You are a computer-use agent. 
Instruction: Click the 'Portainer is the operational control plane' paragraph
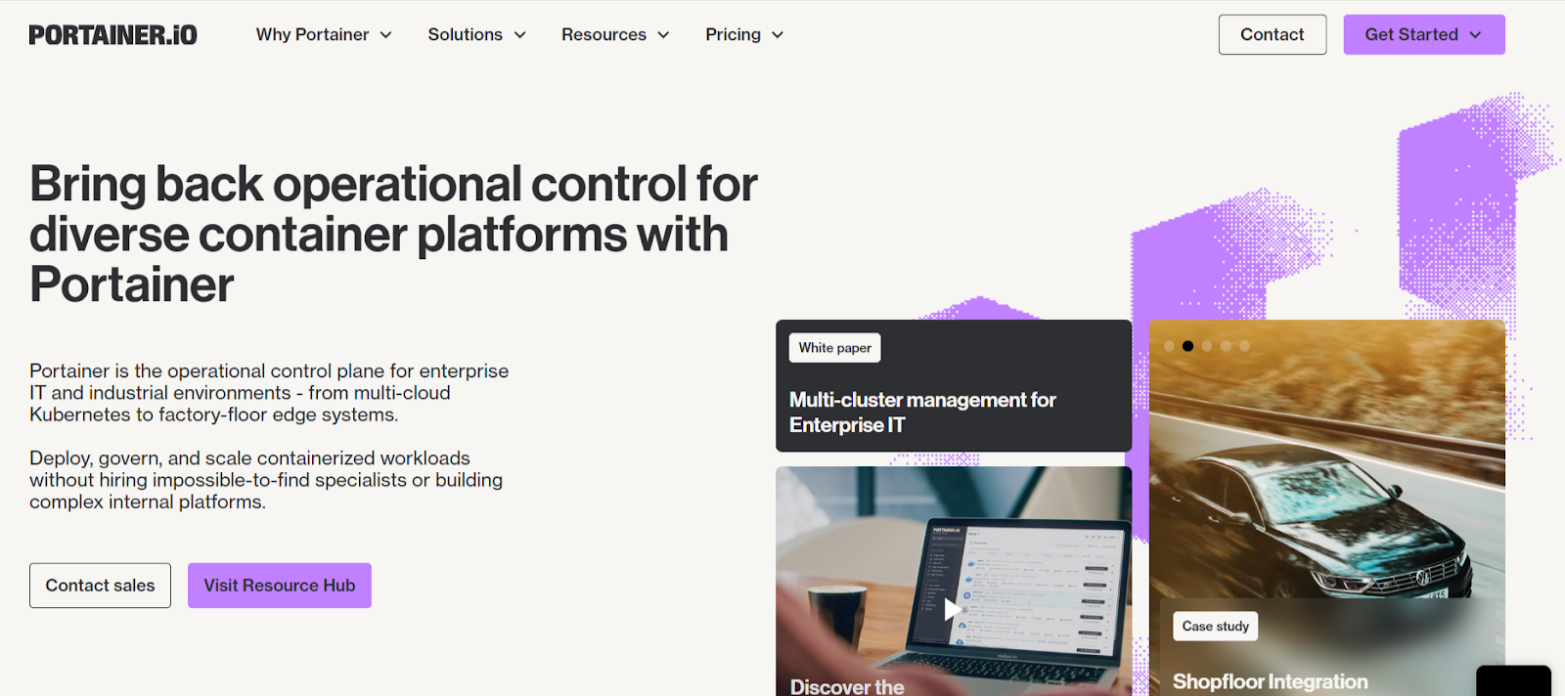[x=269, y=393]
